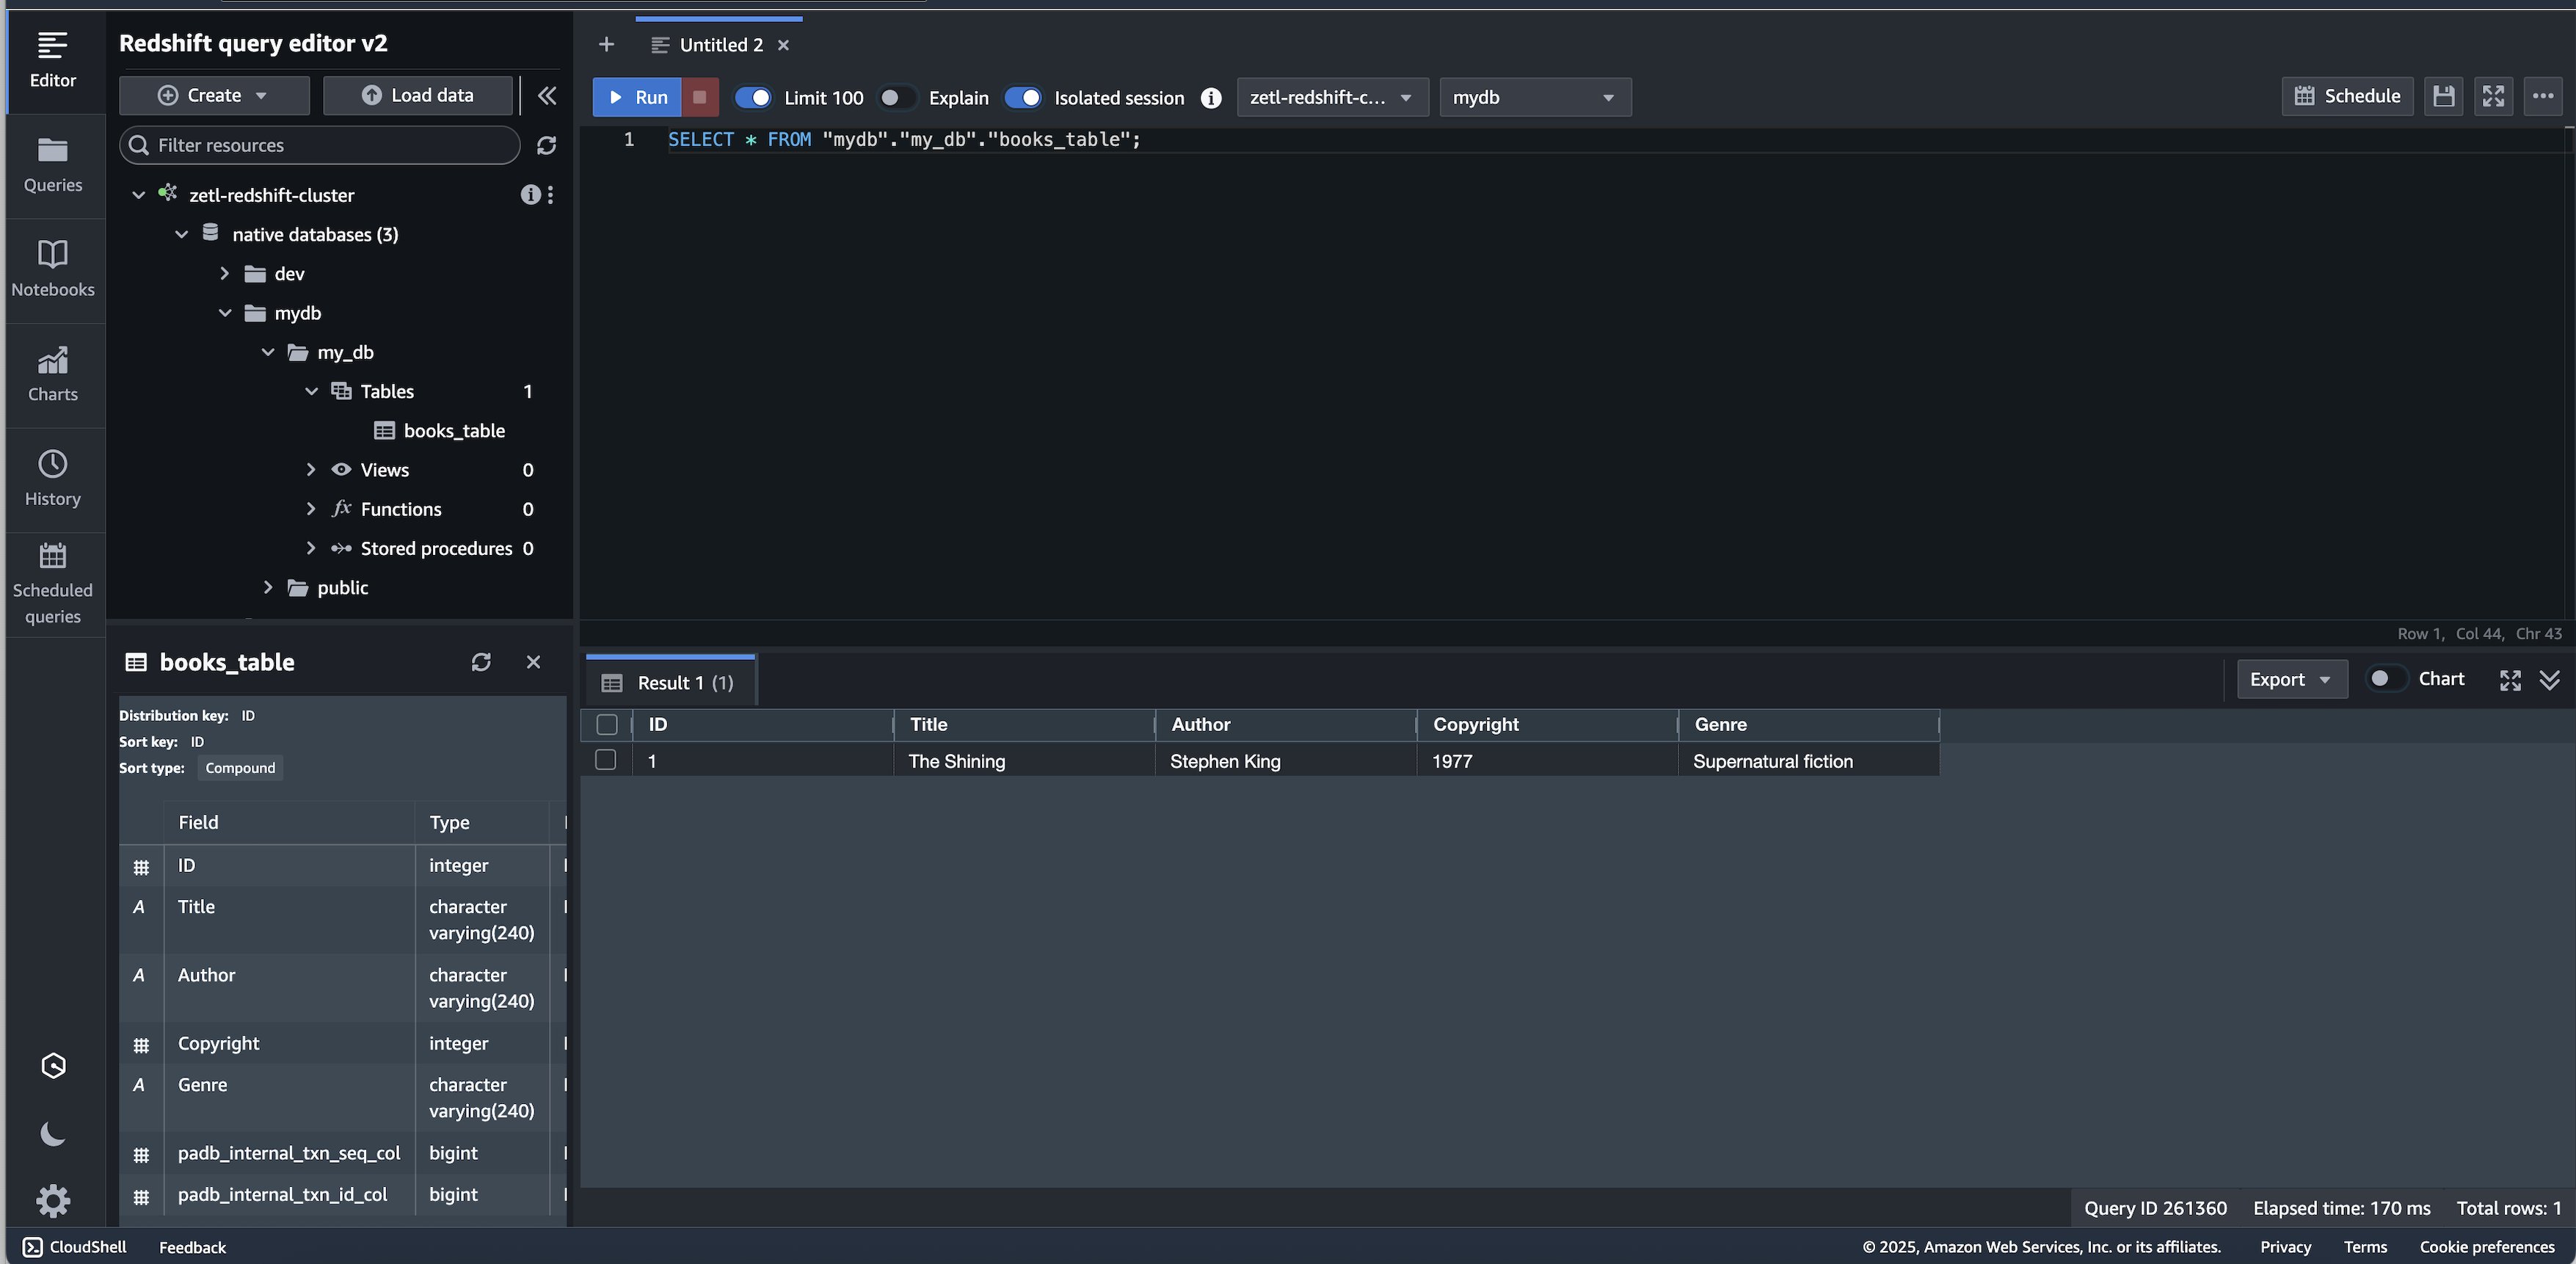This screenshot has height=1264, width=2576.
Task: Select books_table in the tree
Action: [x=454, y=431]
